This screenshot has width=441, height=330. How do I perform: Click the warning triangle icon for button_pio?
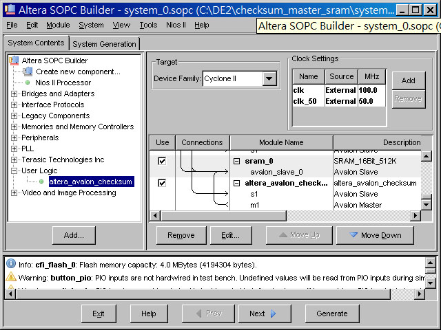(x=11, y=277)
